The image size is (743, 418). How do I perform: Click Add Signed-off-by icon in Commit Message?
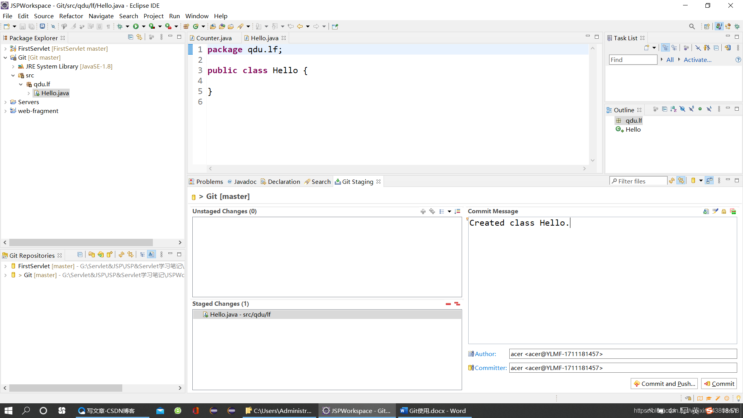pos(715,211)
